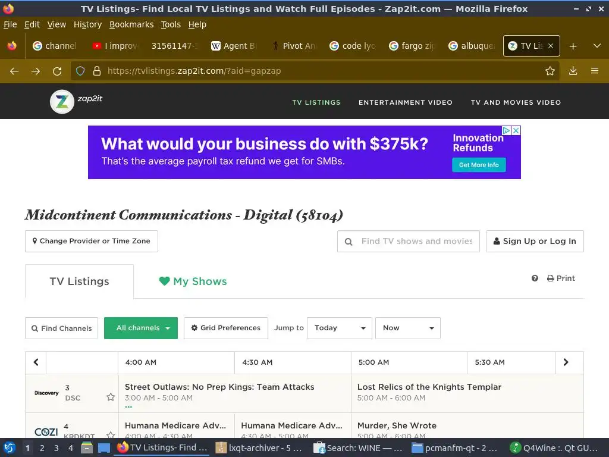Open the History menu
The height and width of the screenshot is (457, 609).
(x=87, y=24)
